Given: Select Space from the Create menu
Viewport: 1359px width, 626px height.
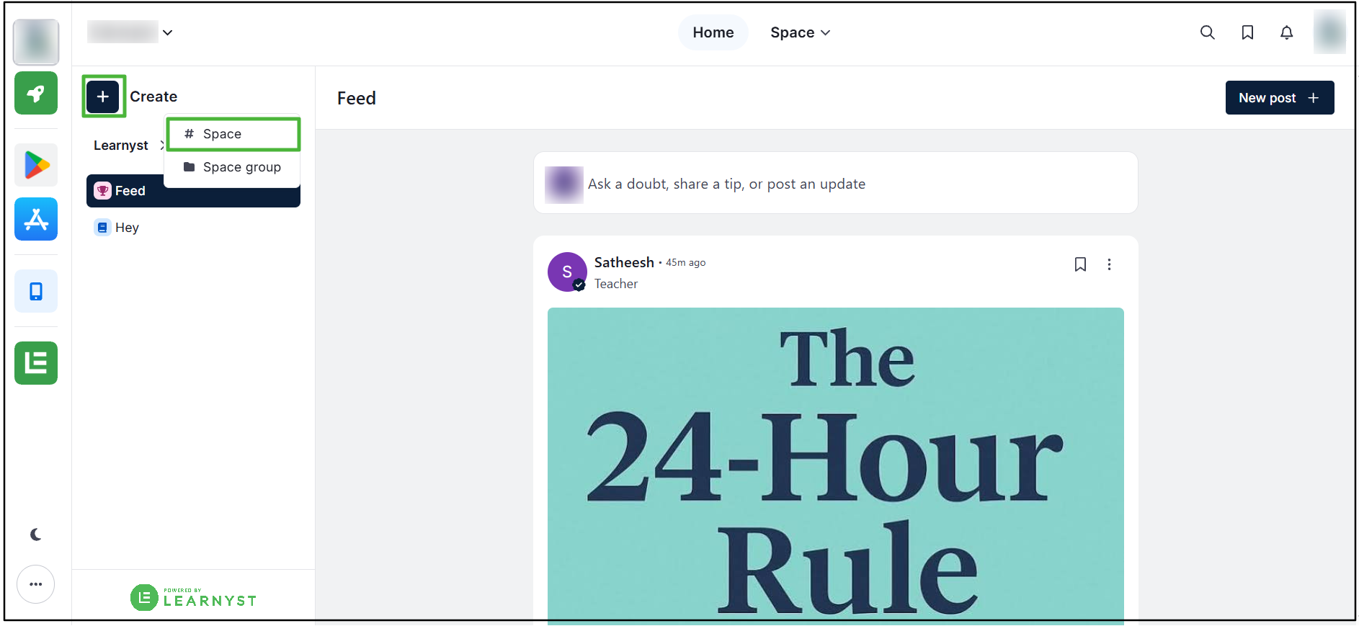Looking at the screenshot, I should 233,134.
